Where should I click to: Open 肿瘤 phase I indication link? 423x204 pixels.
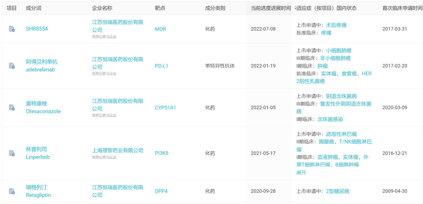point(323,65)
